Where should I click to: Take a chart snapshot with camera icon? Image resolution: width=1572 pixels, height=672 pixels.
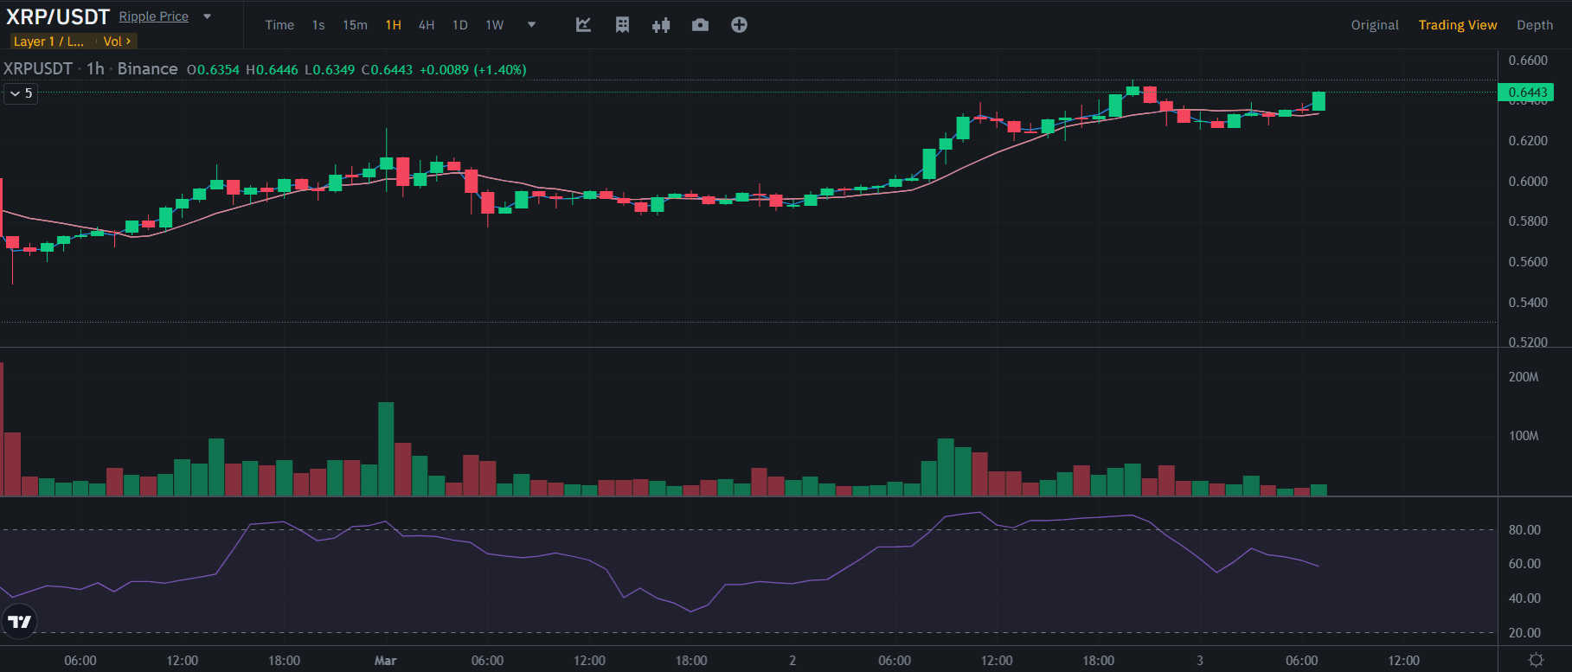700,25
